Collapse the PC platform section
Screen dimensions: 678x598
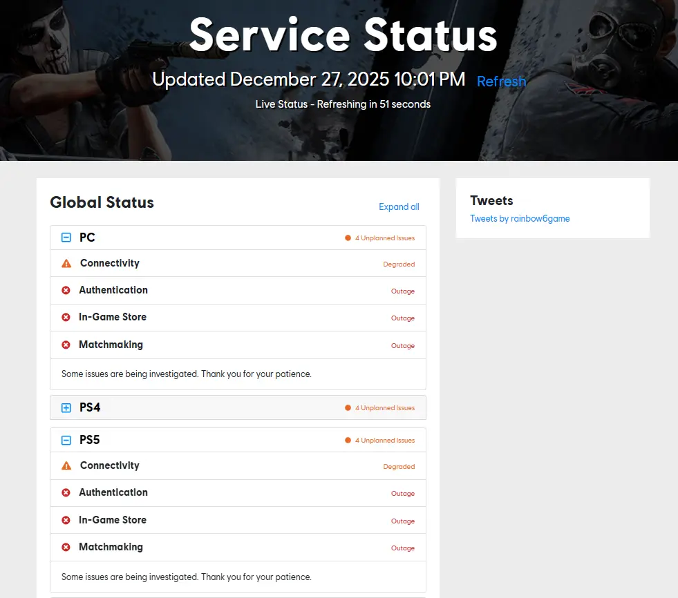[66, 238]
